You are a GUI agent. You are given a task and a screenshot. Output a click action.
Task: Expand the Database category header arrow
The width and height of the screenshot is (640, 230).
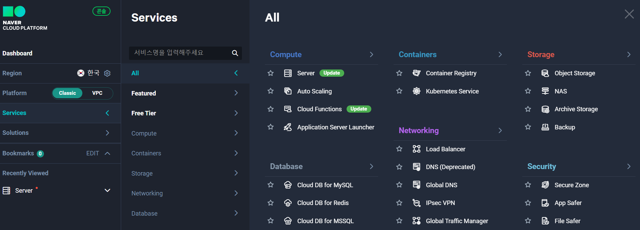[371, 166]
